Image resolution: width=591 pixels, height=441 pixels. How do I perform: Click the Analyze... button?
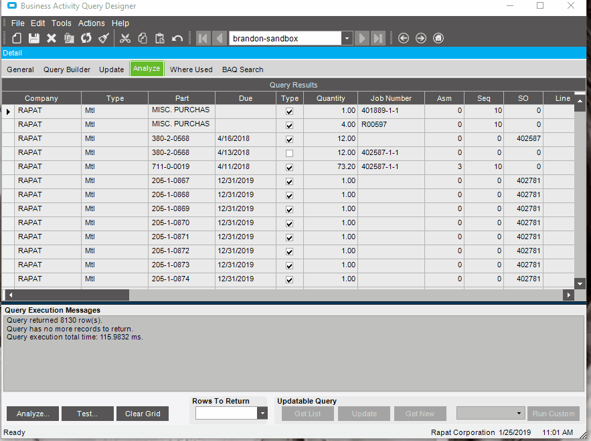tap(33, 414)
